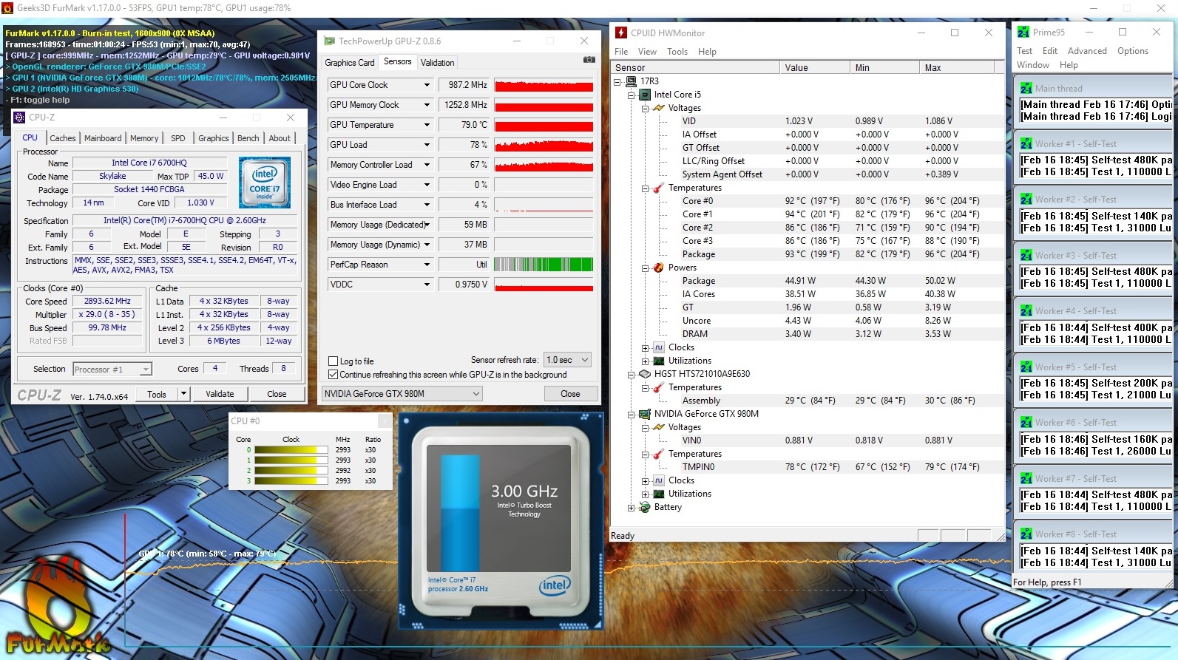Open the SPD tab in CPU-Z
This screenshot has height=660, width=1178.
coord(178,138)
